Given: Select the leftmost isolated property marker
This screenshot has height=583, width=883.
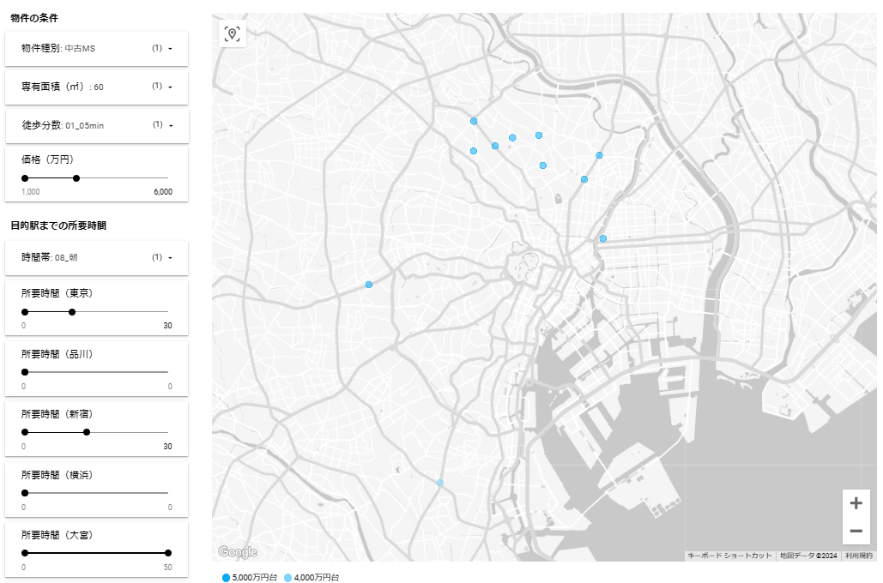Looking at the screenshot, I should click(369, 285).
